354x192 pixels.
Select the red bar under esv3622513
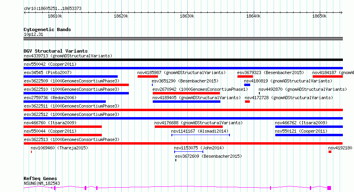(x=183, y=143)
